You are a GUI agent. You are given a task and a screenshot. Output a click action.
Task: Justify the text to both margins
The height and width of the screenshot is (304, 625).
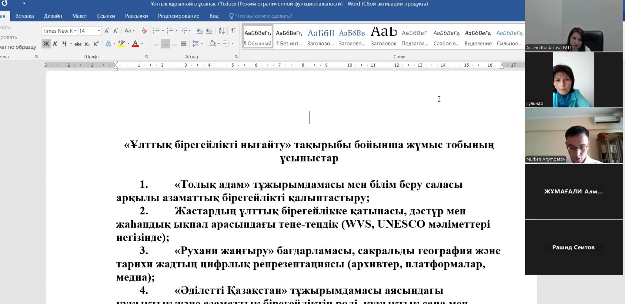tap(183, 44)
